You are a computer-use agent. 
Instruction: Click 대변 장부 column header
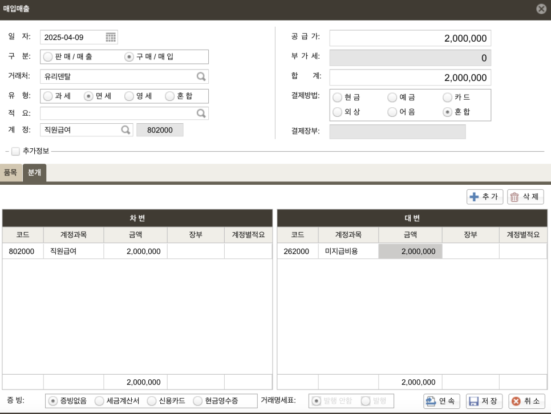[x=471, y=235]
